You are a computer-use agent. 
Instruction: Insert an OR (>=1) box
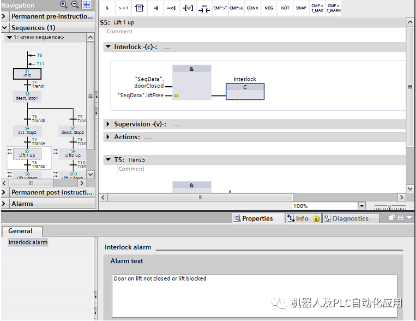123,8
